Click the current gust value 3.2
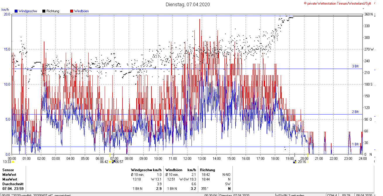 pyautogui.click(x=193, y=188)
